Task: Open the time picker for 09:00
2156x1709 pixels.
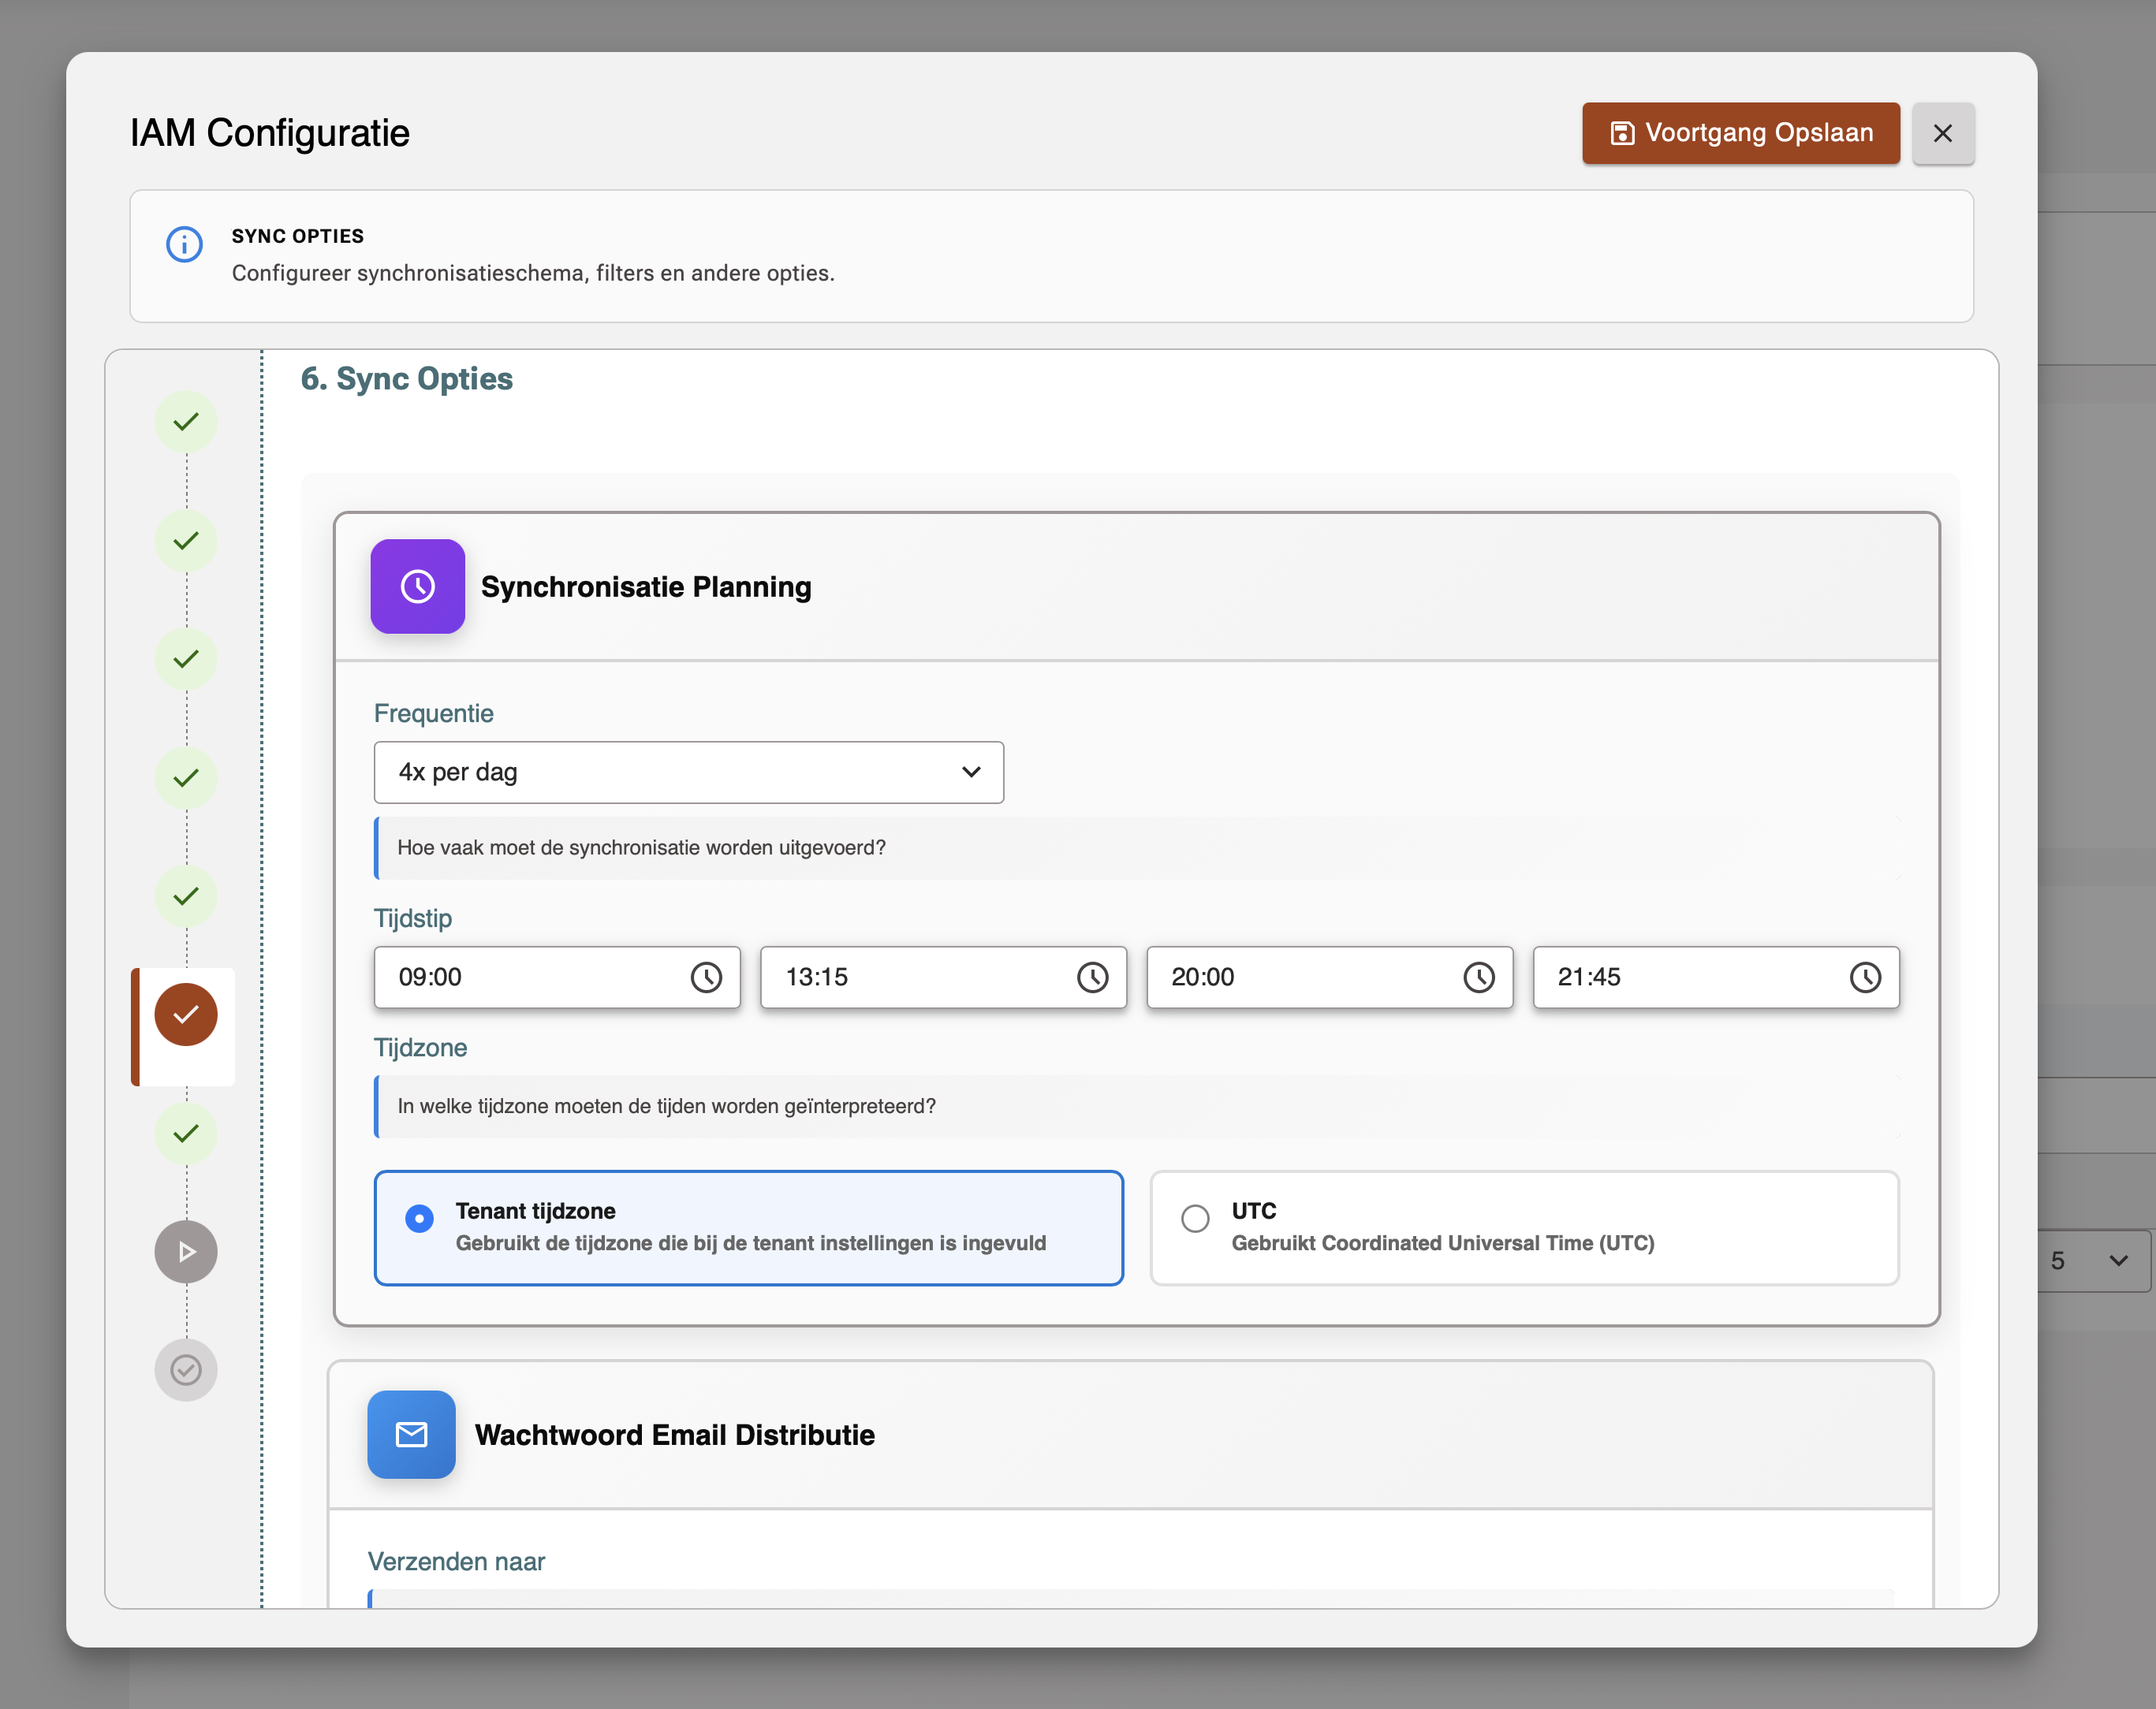Action: [707, 977]
